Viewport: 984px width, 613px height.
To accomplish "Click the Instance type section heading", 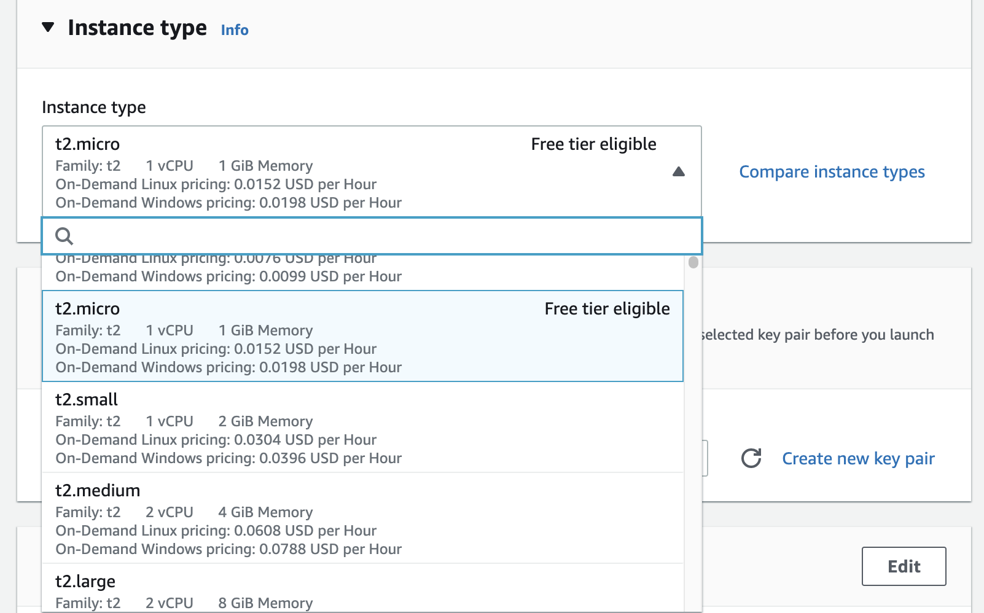I will pyautogui.click(x=137, y=28).
